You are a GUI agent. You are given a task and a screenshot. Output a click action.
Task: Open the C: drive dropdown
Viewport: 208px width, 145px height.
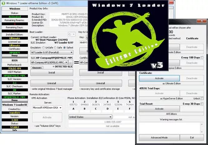click(72, 35)
